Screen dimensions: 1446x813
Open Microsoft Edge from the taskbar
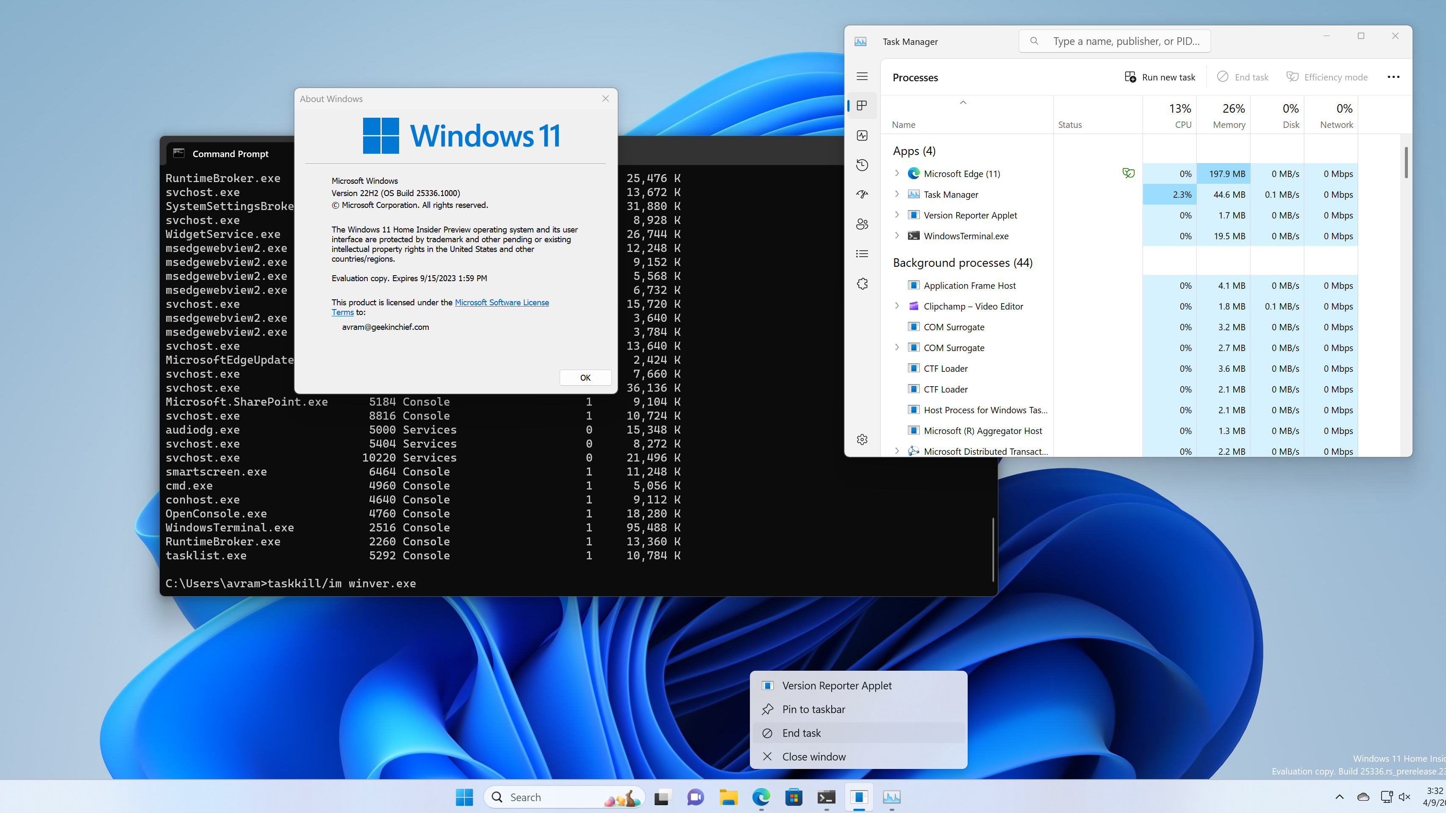click(x=760, y=797)
